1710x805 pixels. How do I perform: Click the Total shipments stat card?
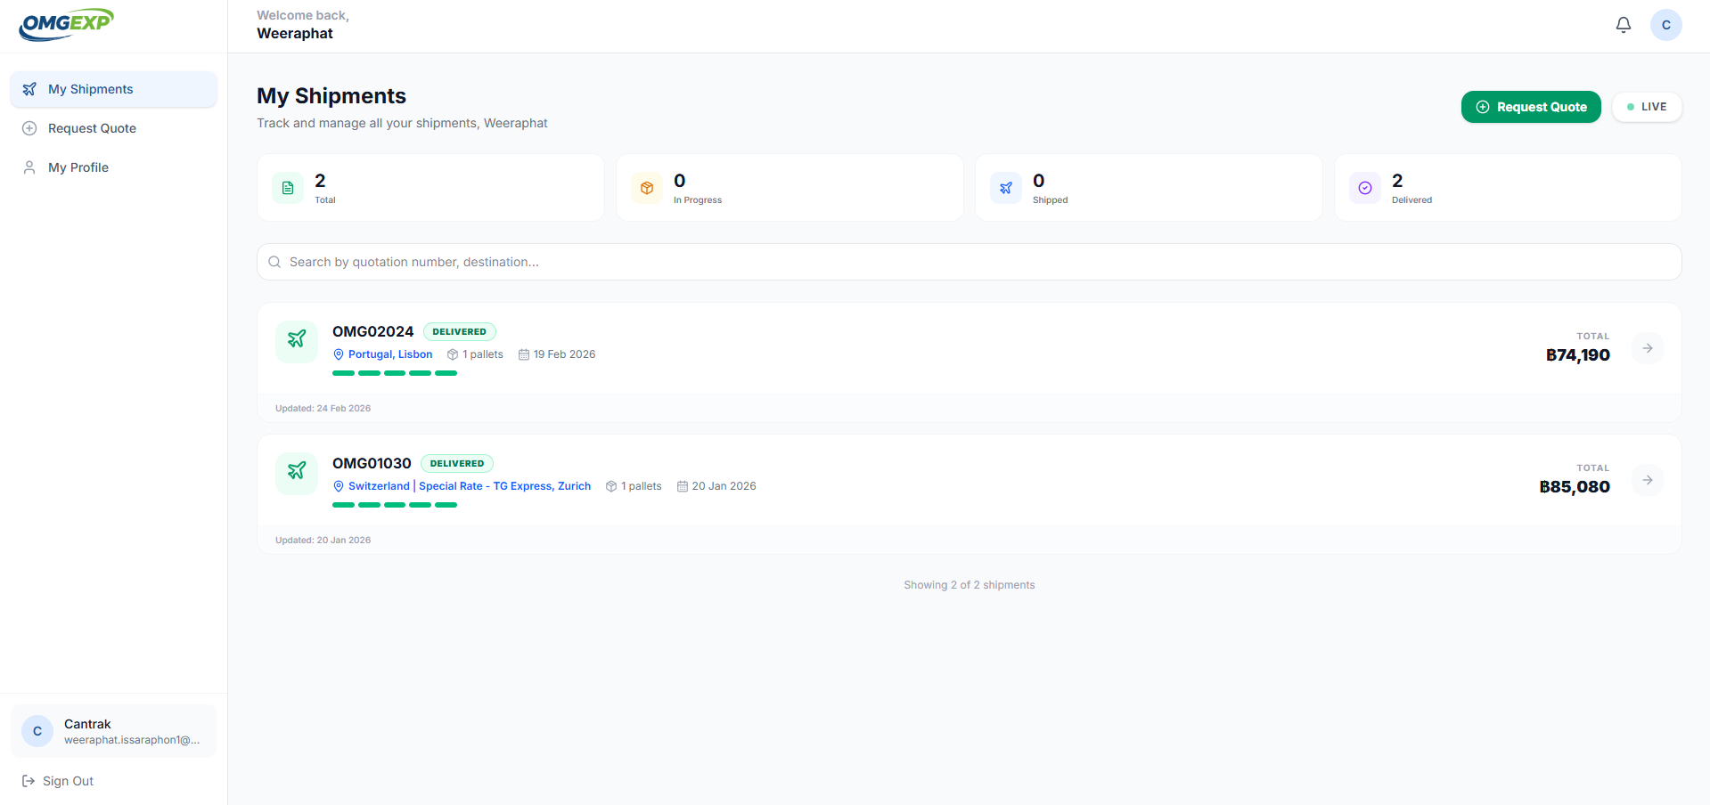point(430,188)
